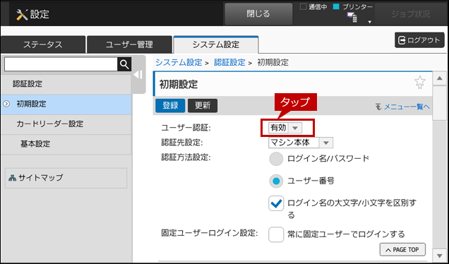Open 認証設定 in the sidebar
The image size is (449, 264).
point(66,84)
